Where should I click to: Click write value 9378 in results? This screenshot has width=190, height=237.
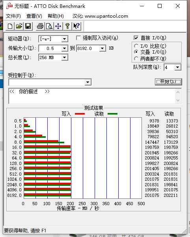pyautogui.click(x=154, y=121)
